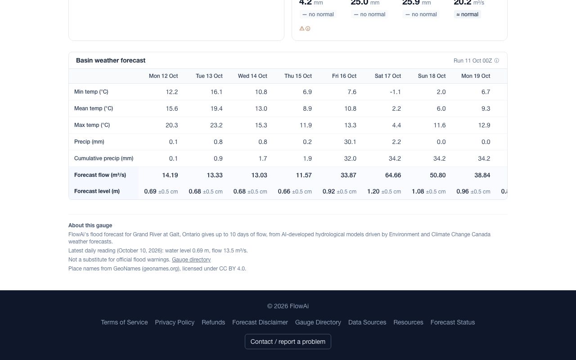
Task: Check Forecast Status in footer
Action: [x=453, y=322]
